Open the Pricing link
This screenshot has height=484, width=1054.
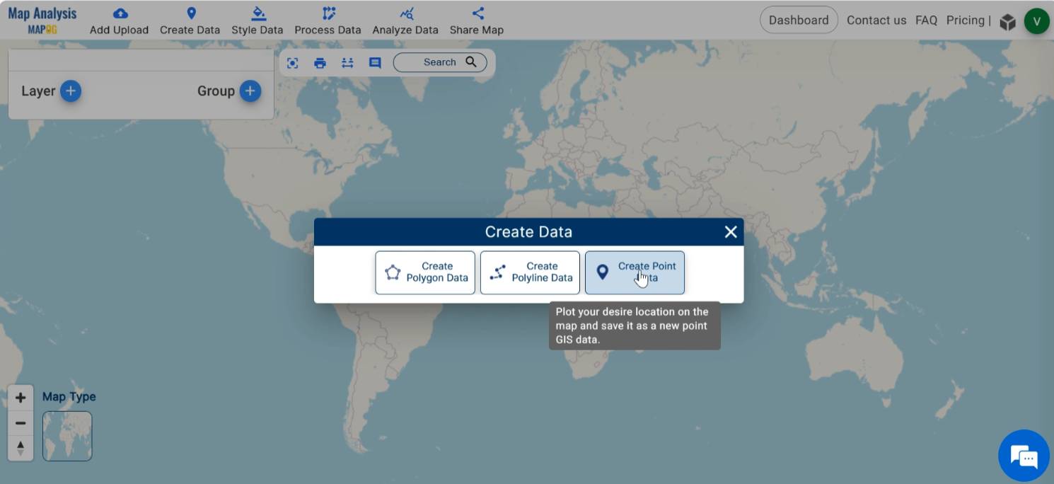(x=966, y=21)
